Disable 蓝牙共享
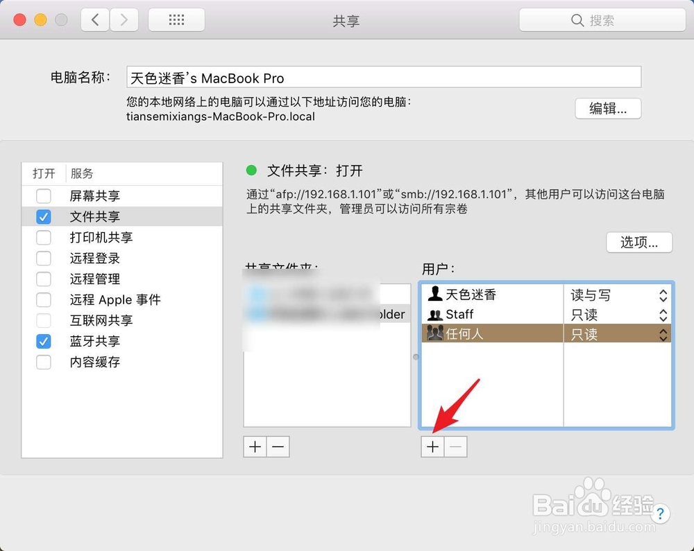 point(43,341)
